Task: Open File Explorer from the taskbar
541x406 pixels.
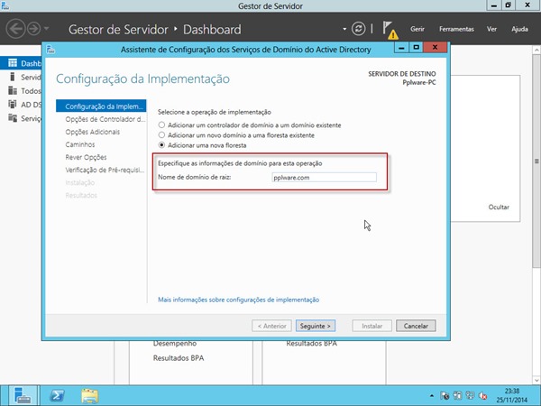Action: (x=89, y=396)
